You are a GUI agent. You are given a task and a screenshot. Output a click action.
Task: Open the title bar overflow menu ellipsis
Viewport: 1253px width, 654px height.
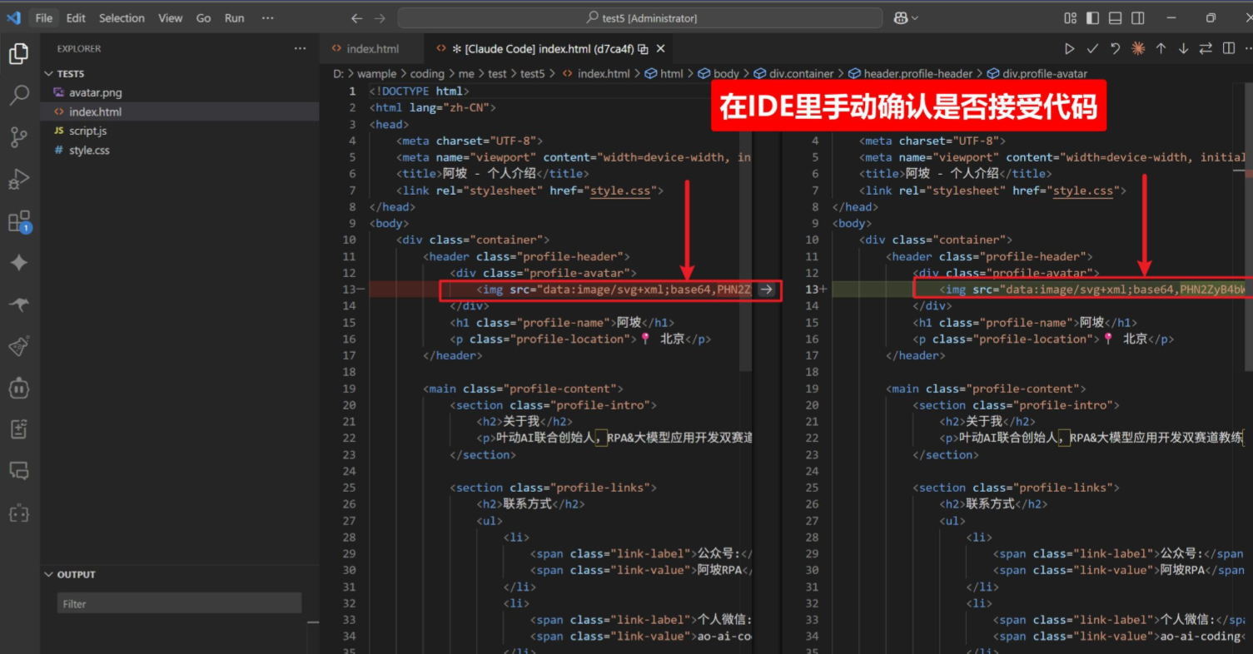tap(267, 17)
